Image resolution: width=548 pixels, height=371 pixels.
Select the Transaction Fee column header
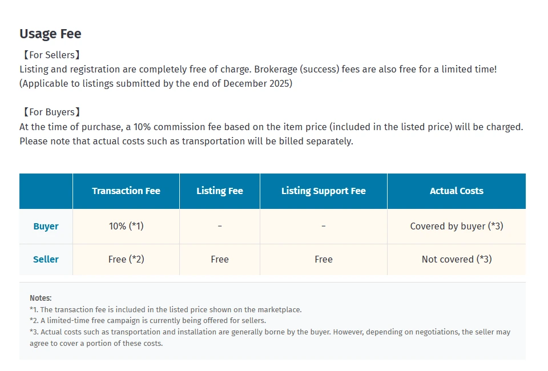tap(126, 191)
